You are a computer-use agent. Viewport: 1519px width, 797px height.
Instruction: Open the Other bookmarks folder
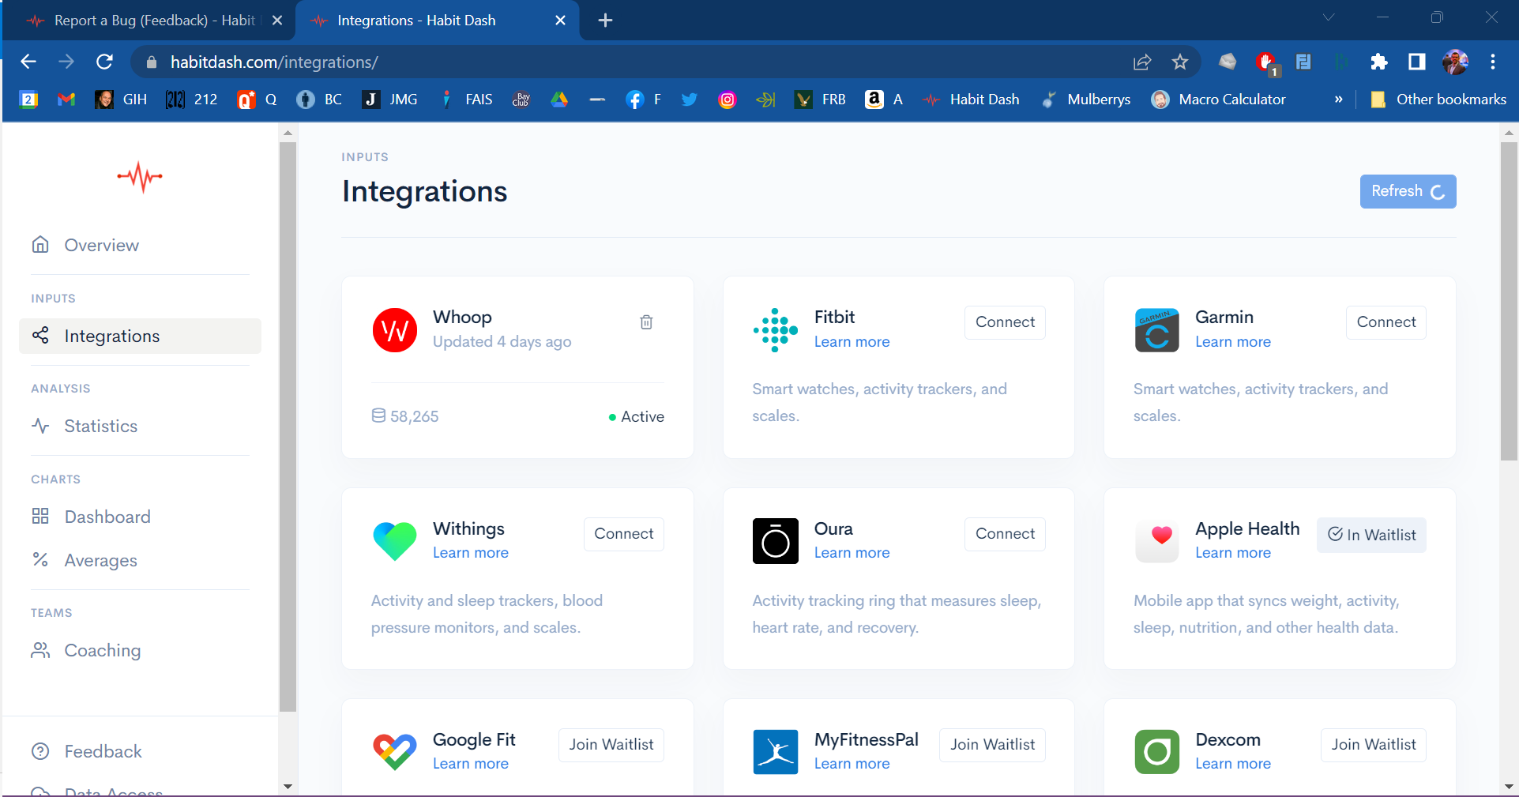click(1438, 100)
